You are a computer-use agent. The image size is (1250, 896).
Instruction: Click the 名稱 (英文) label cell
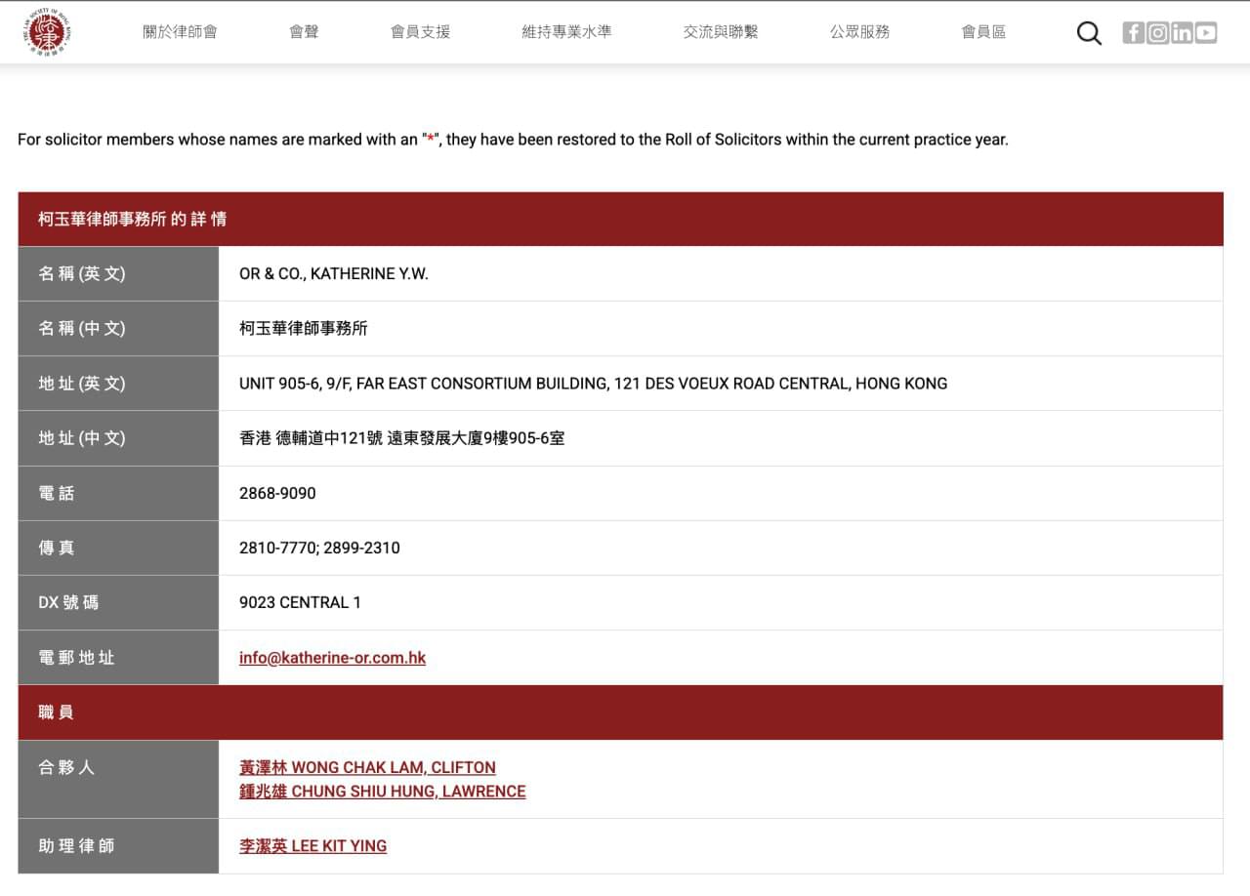(x=118, y=274)
